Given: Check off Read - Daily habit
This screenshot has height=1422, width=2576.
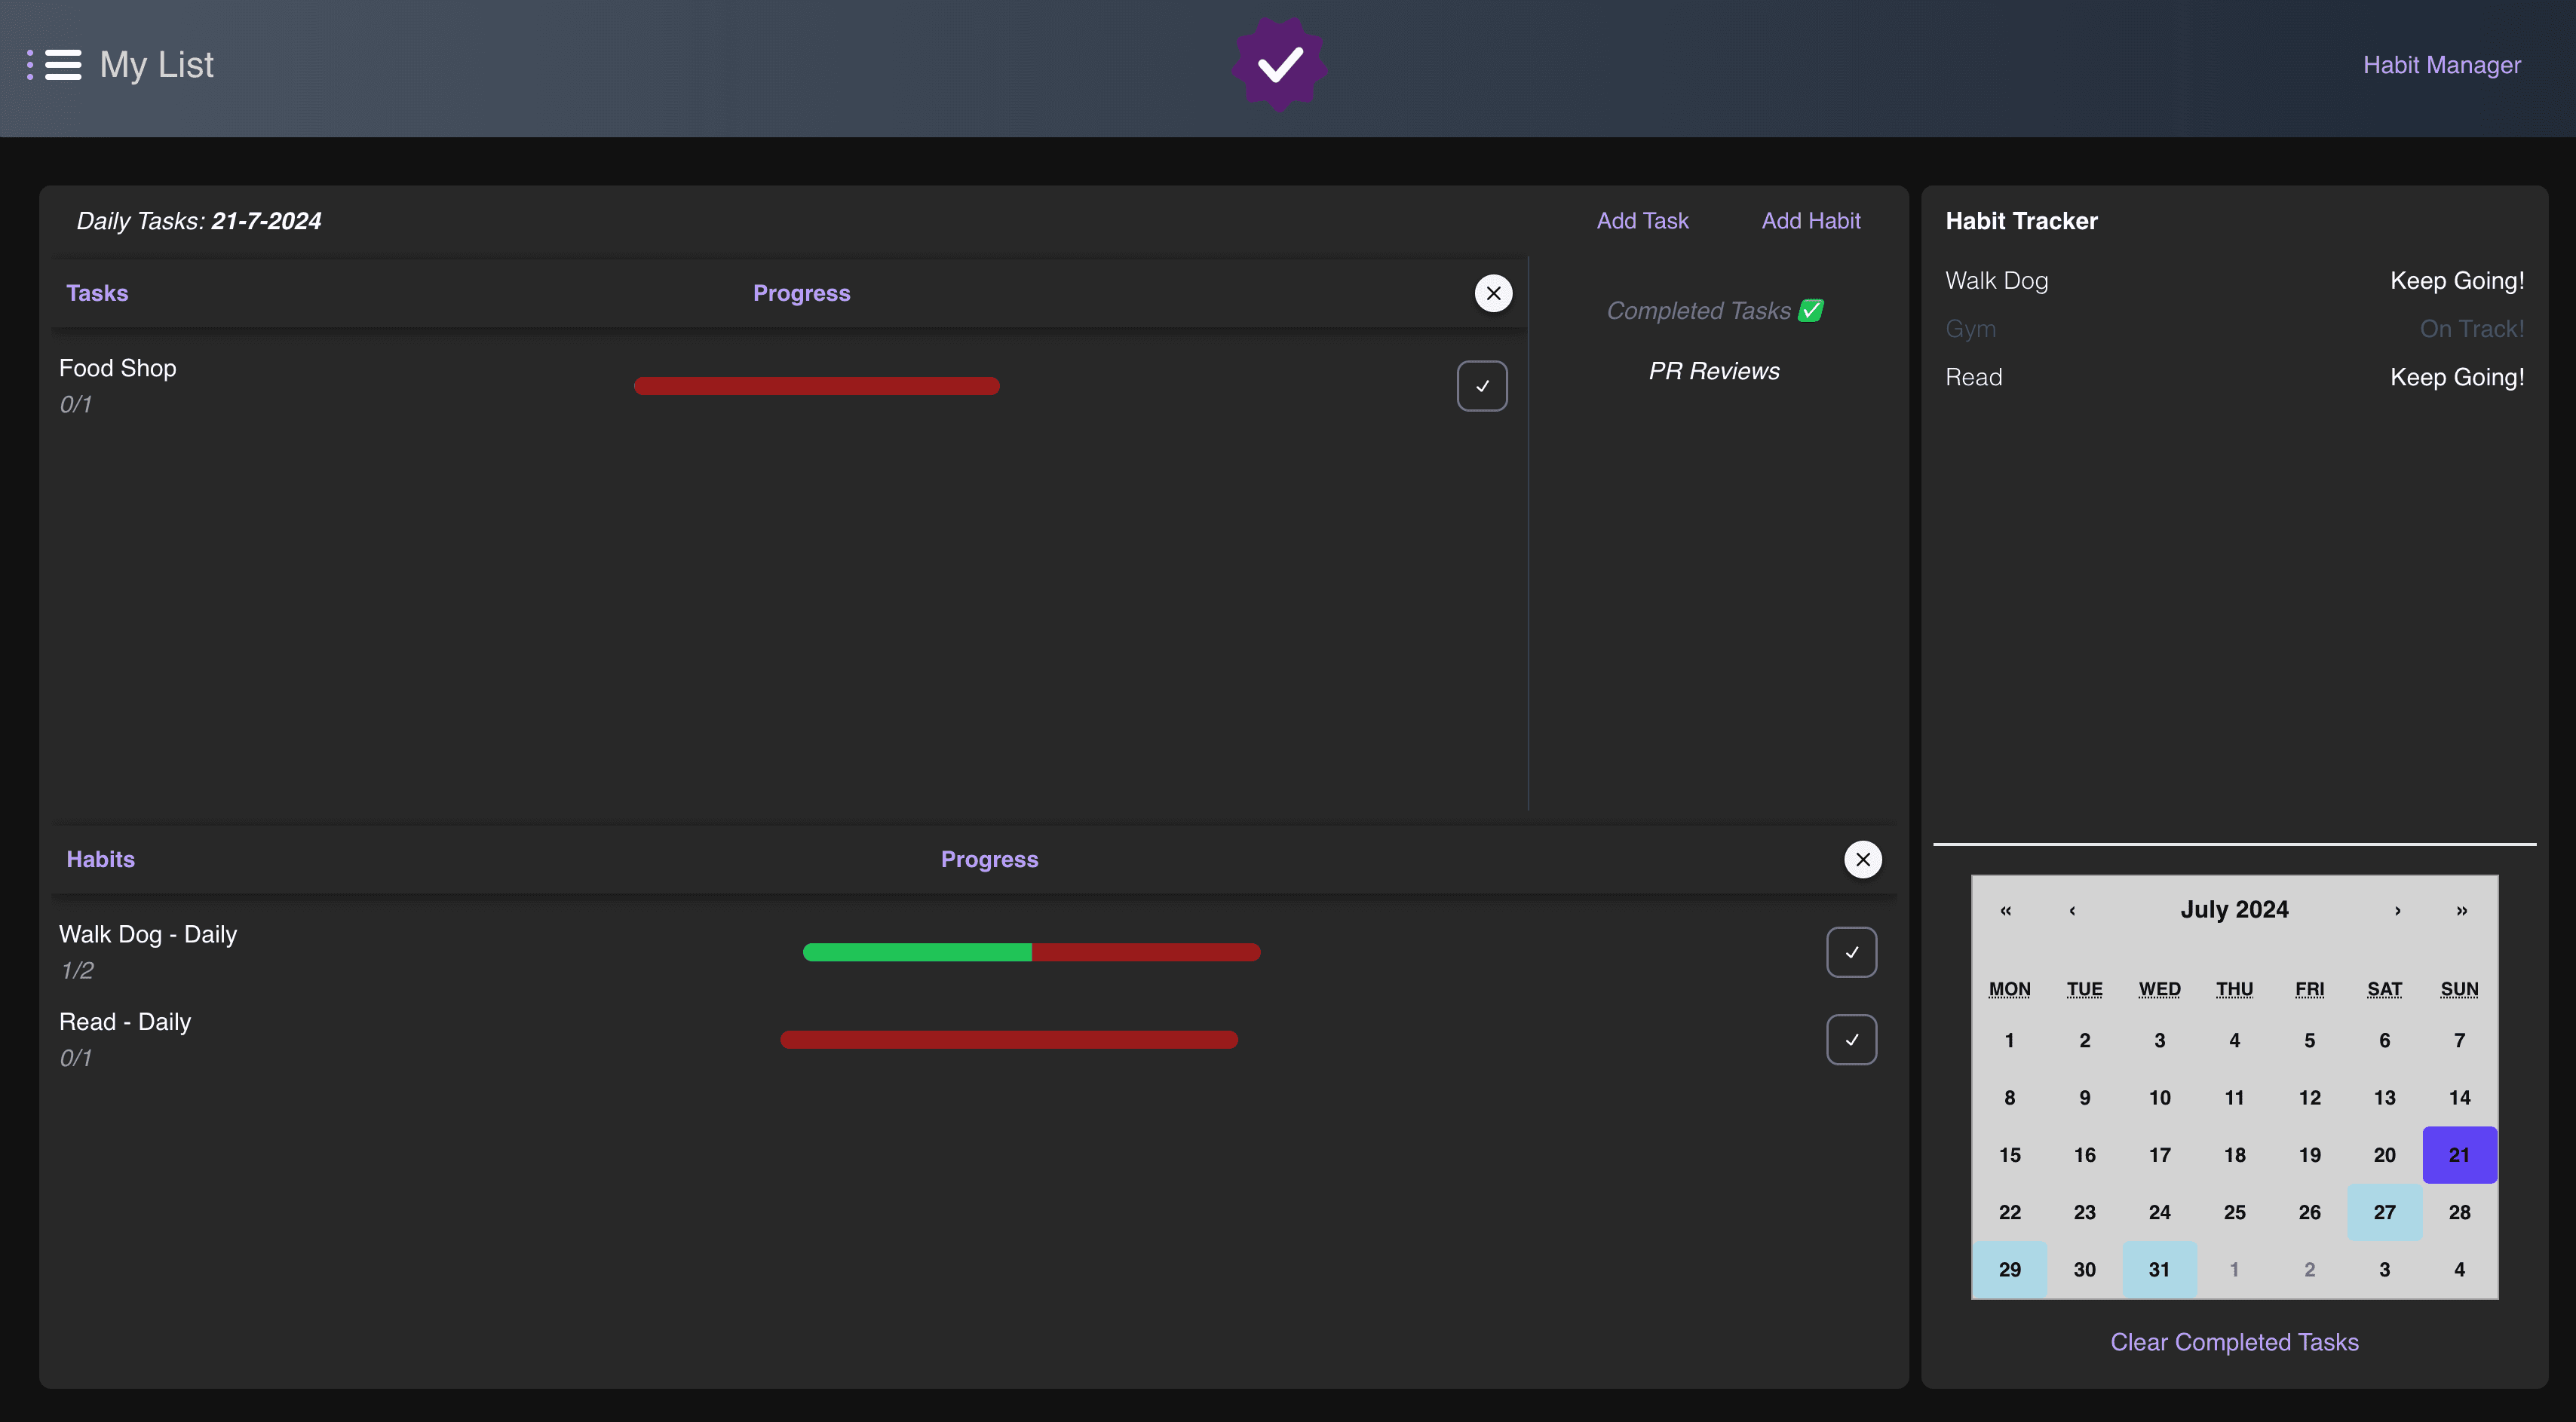Looking at the screenshot, I should (1851, 1040).
